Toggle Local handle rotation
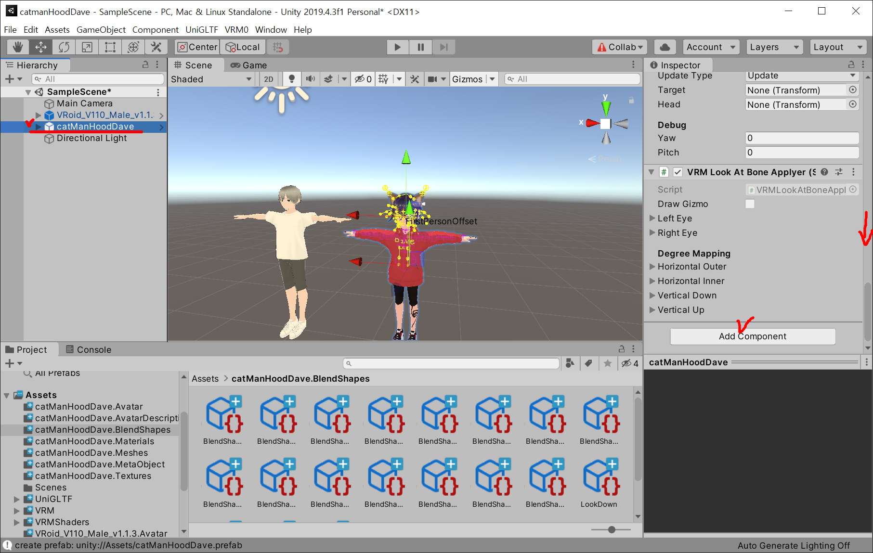 click(x=243, y=47)
